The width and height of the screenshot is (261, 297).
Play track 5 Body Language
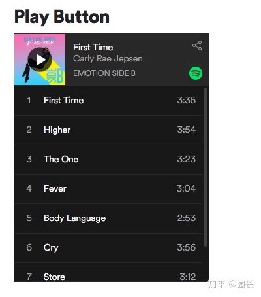pyautogui.click(x=108, y=218)
